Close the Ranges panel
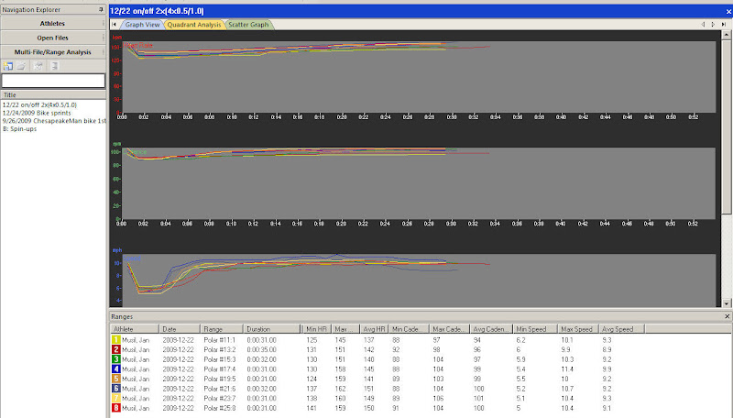Screen dimensions: 733x418 tap(727, 316)
